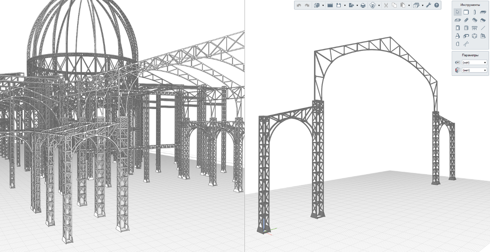Open the A1 marker style dropdown
This screenshot has height=252, width=490.
pyautogui.click(x=474, y=62)
